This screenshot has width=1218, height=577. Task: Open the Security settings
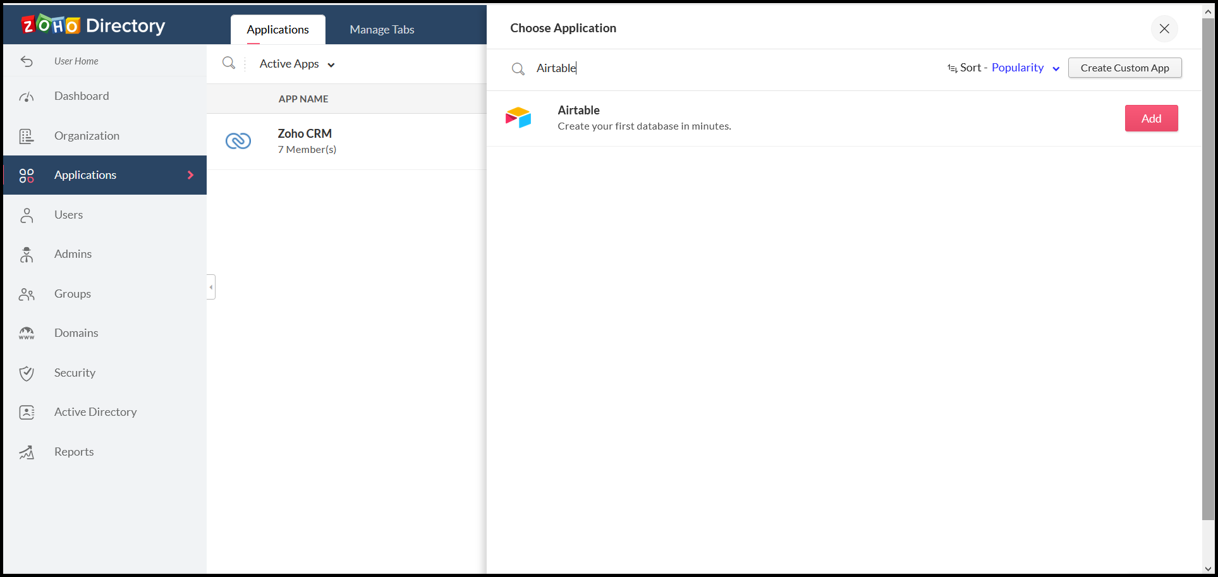[74, 372]
